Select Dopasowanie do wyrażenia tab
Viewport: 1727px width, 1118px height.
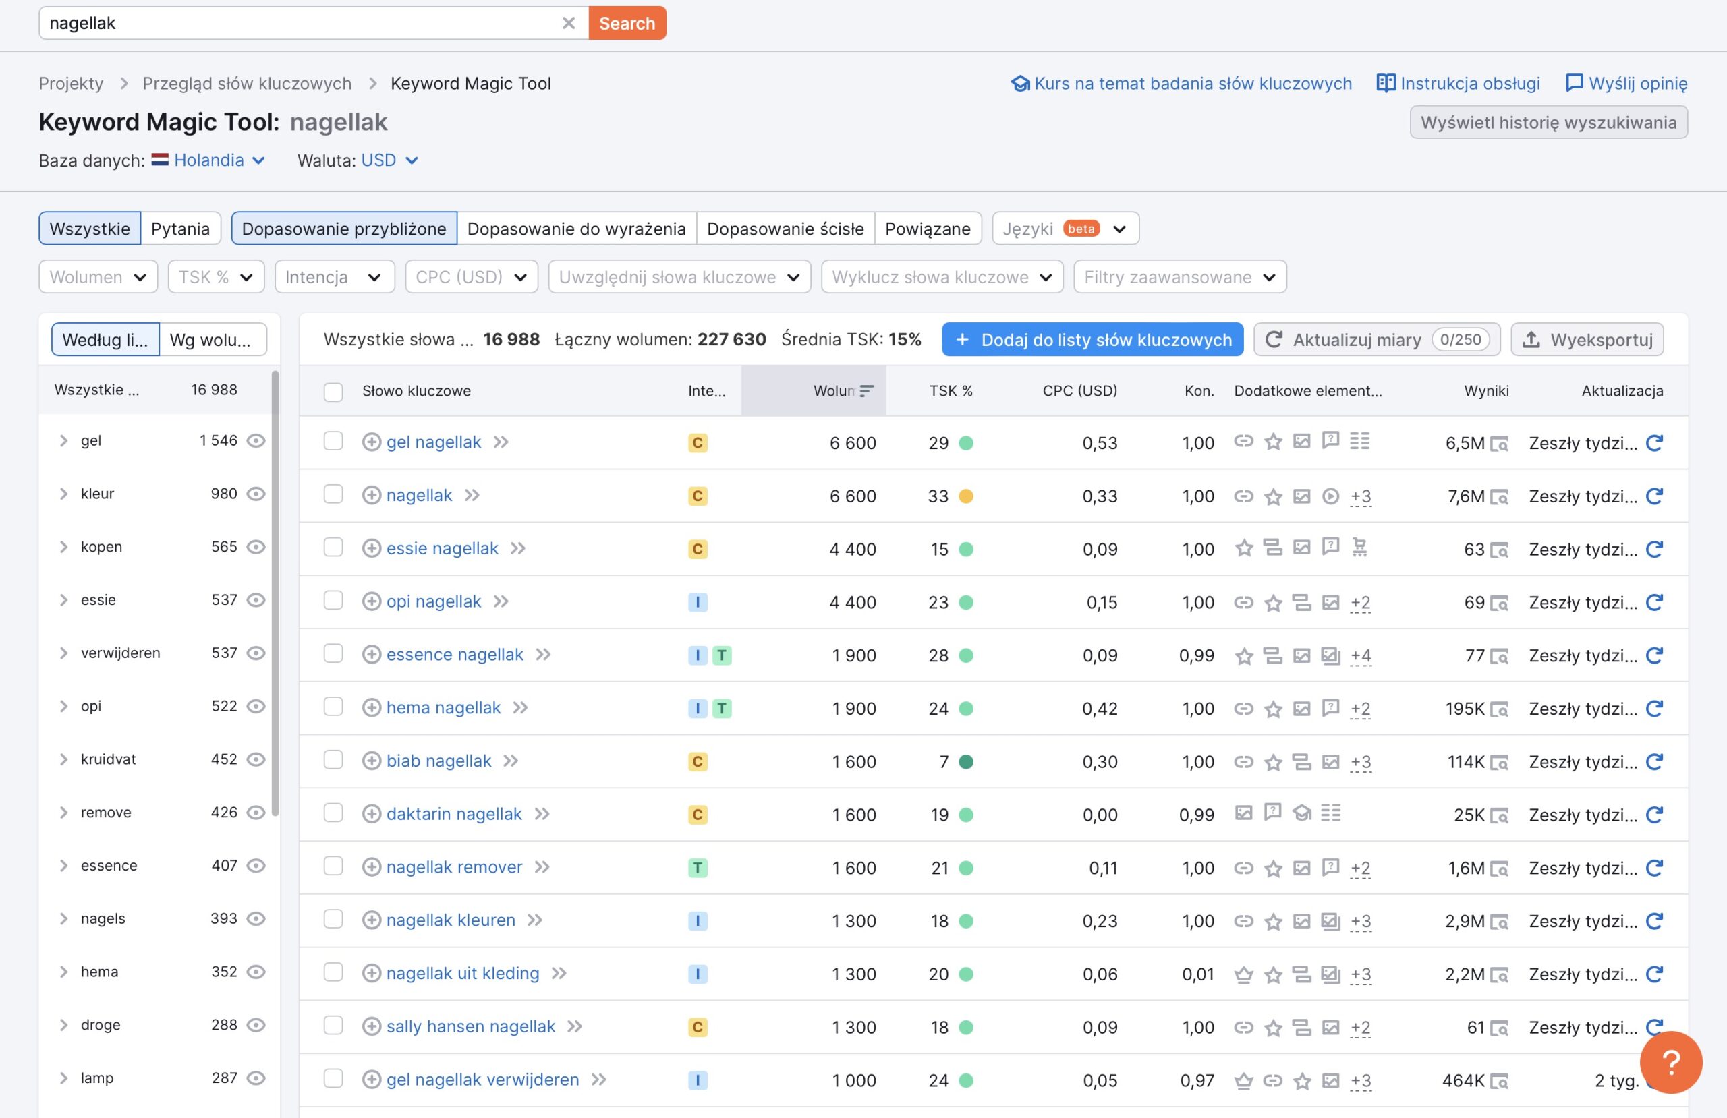(576, 229)
